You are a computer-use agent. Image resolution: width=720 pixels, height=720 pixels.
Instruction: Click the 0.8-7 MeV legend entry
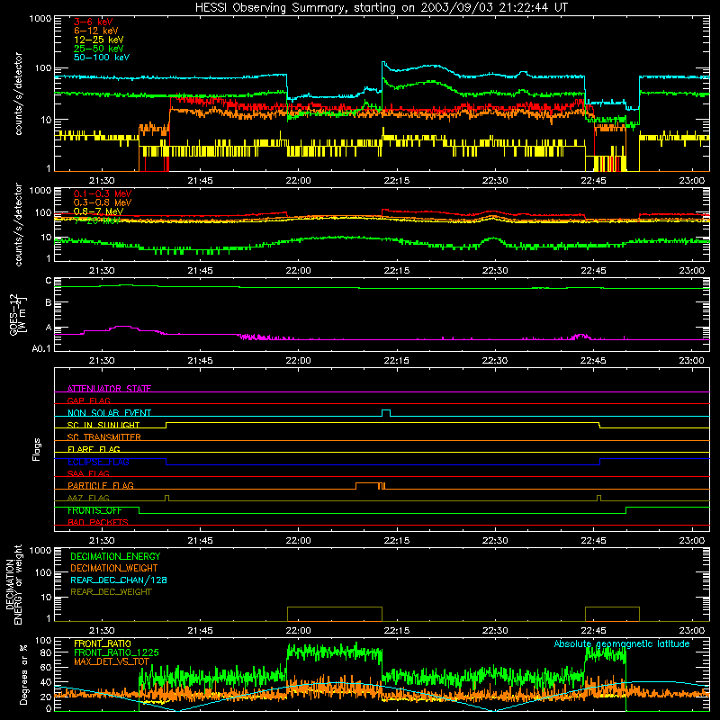(98, 211)
